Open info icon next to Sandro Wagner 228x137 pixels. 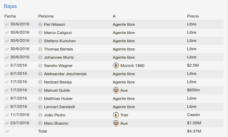click(40, 66)
